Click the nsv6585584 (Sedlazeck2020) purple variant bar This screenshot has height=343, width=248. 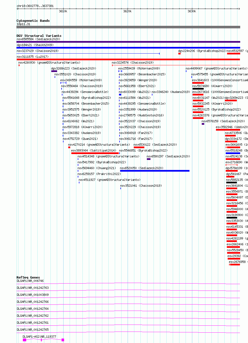click(x=128, y=42)
